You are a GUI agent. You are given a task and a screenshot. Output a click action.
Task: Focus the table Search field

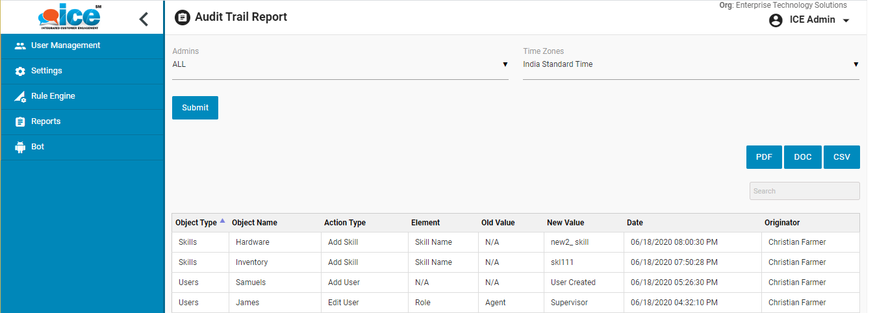(x=804, y=191)
